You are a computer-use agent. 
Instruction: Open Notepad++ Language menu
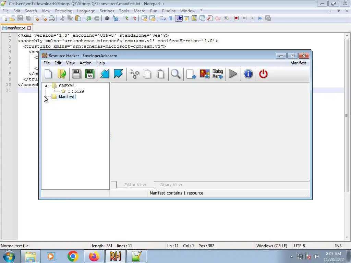click(86, 11)
